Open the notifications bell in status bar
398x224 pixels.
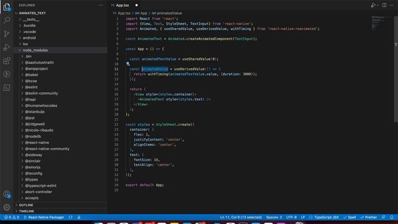tap(392, 217)
